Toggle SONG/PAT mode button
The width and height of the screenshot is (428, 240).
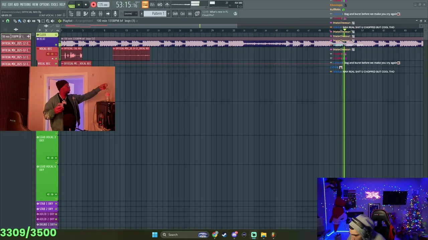click(72, 5)
